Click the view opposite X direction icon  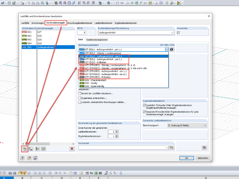point(93,3)
